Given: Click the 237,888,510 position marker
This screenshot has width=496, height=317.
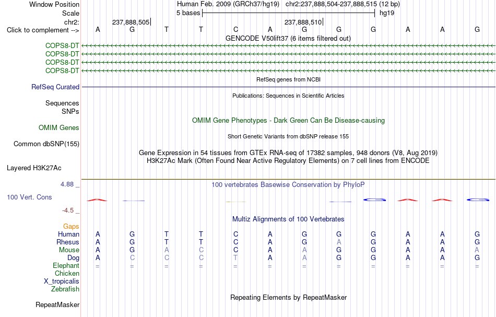Looking at the screenshot, I should point(303,22).
